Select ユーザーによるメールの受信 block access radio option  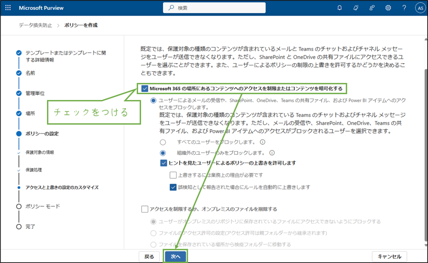pyautogui.click(x=153, y=101)
